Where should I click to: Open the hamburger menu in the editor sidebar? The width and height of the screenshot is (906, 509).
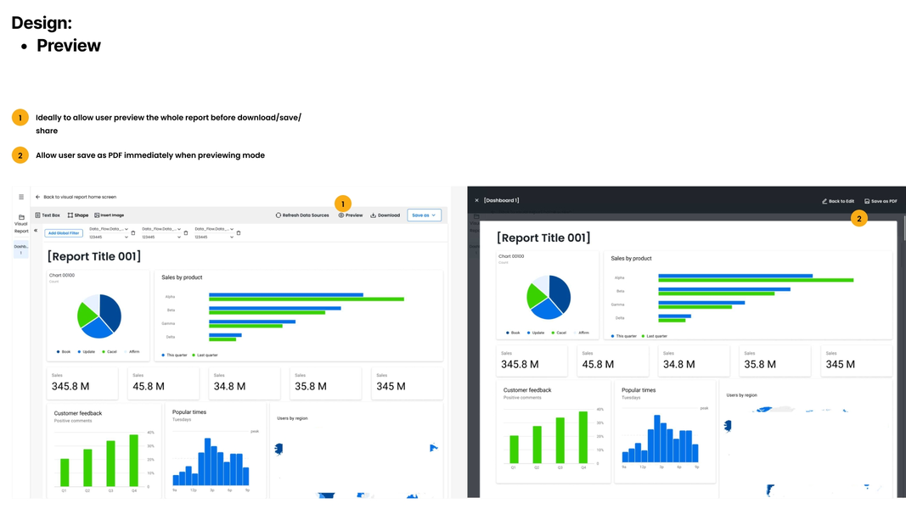21,197
